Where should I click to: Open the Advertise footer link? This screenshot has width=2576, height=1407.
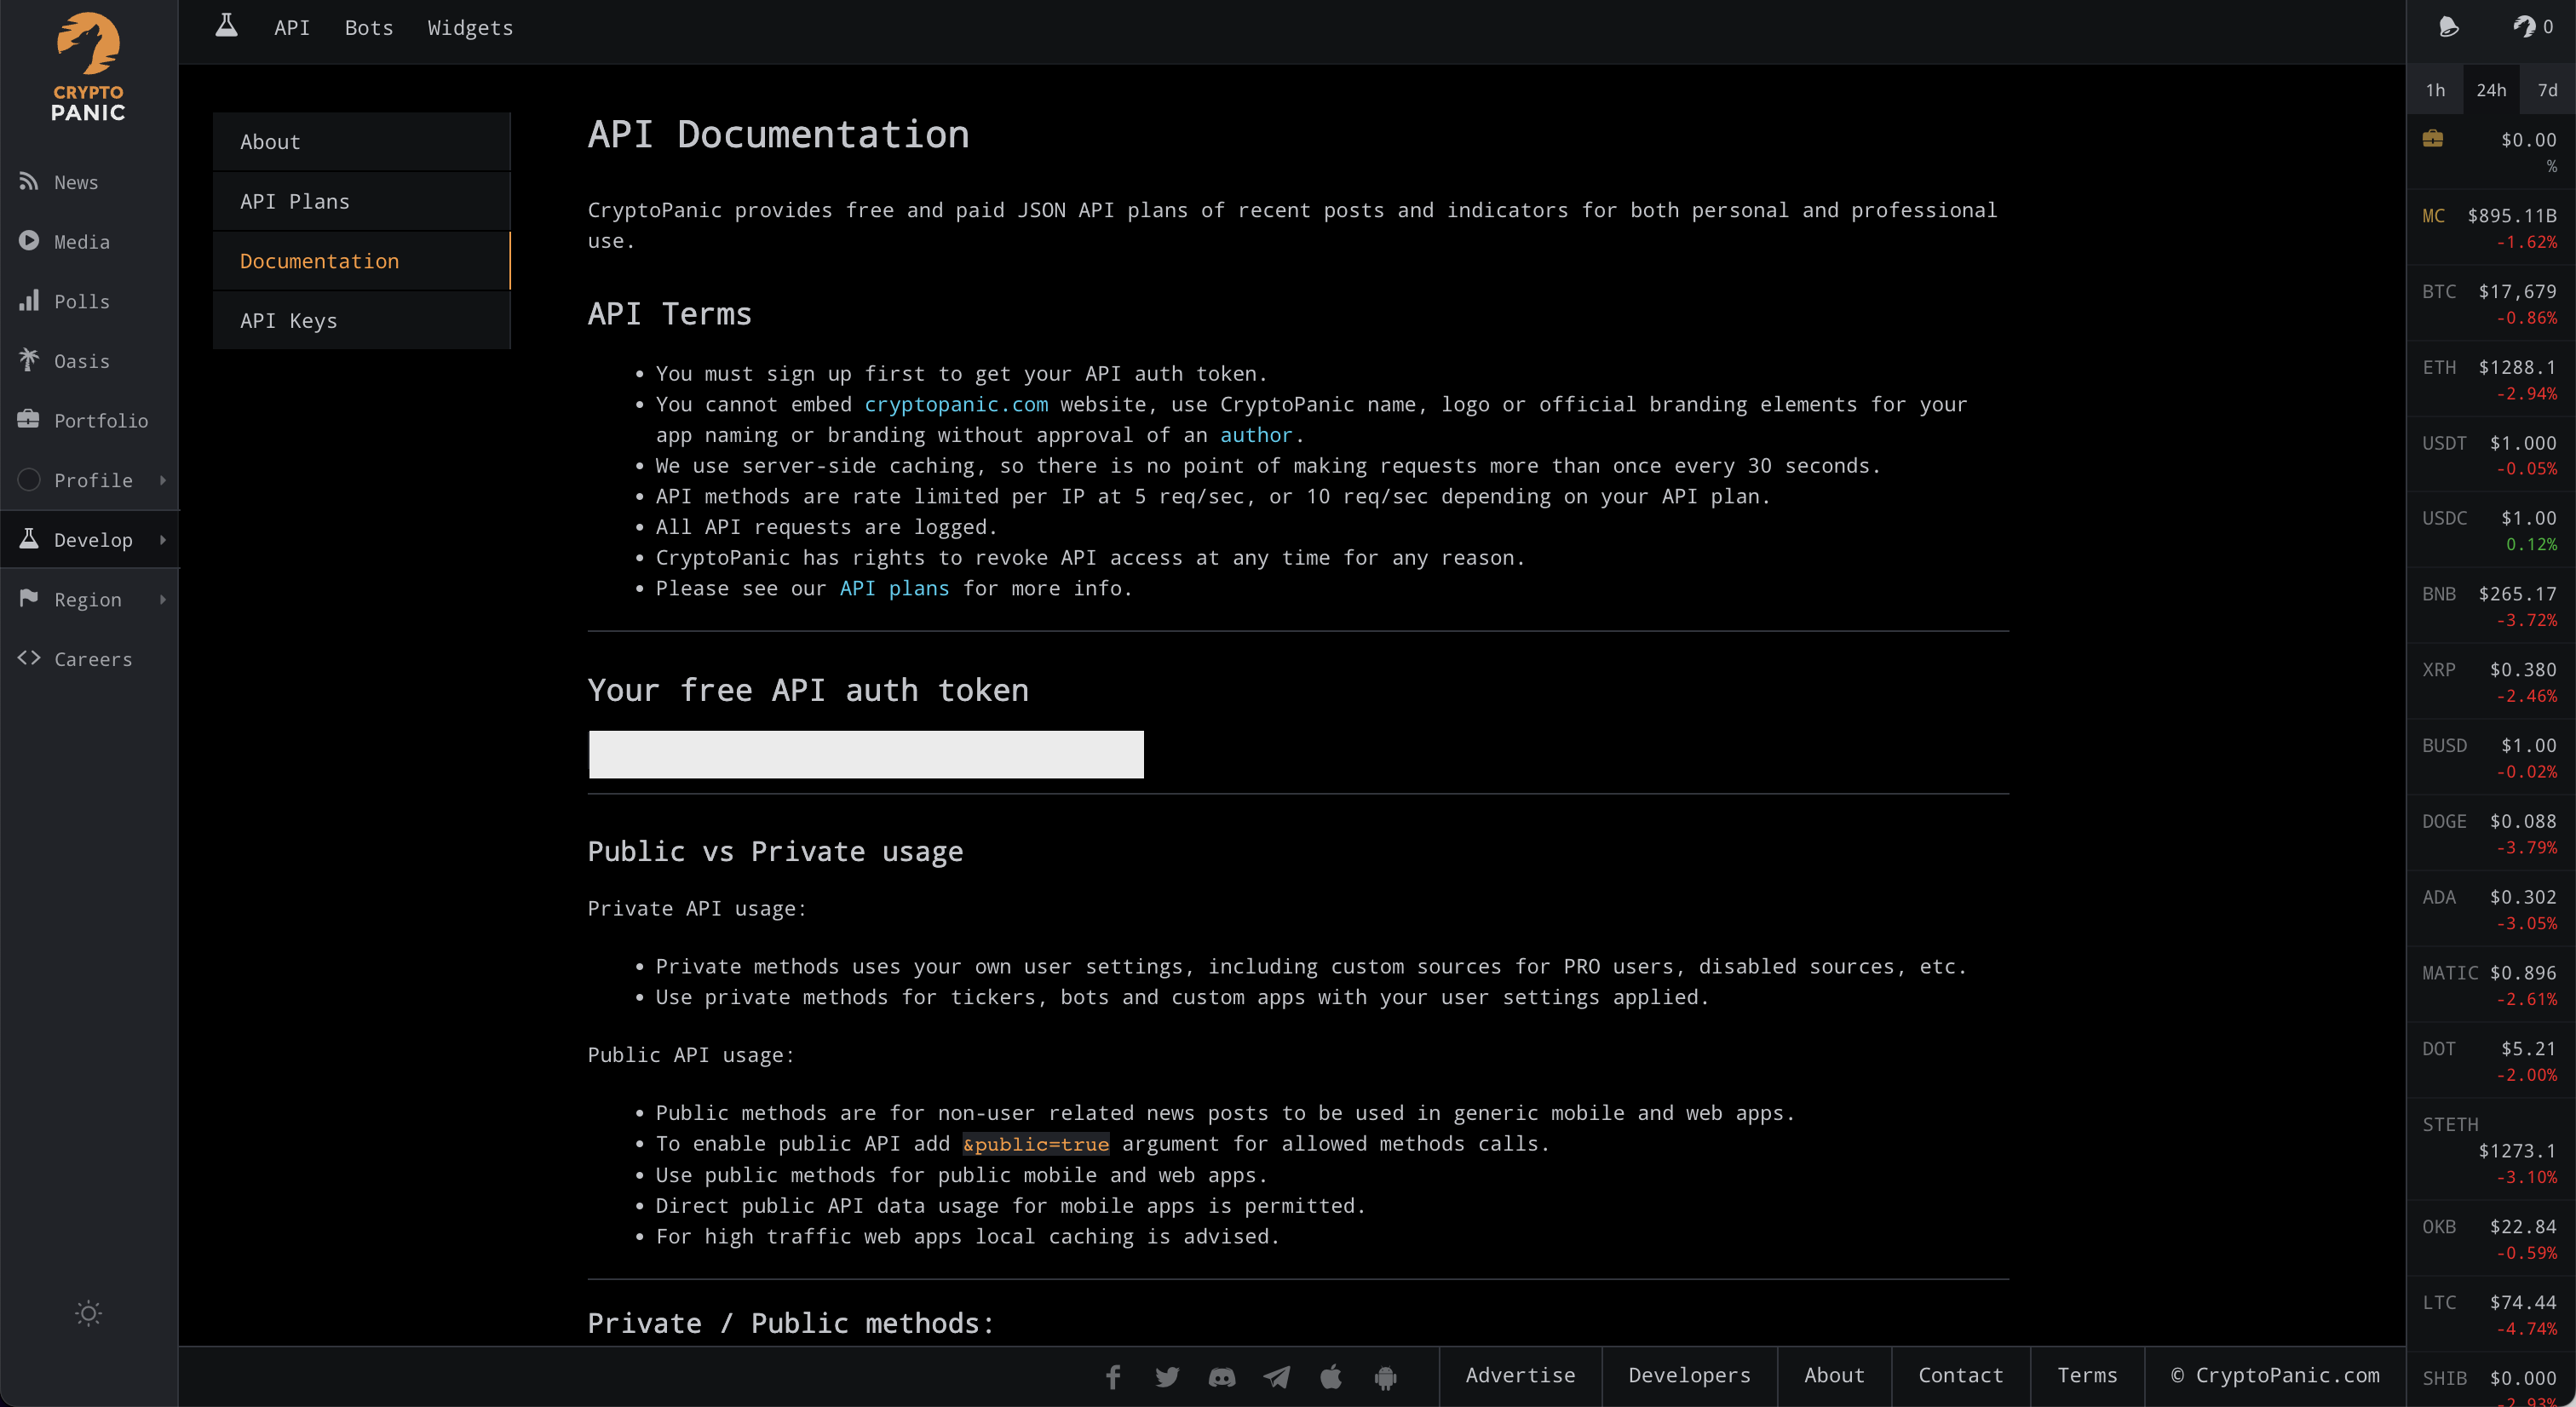click(x=1520, y=1375)
